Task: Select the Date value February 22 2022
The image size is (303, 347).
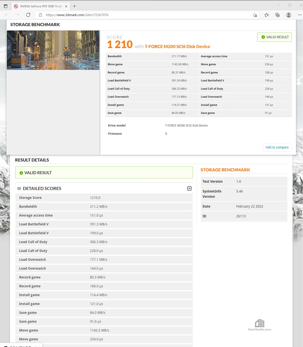Action: (x=250, y=206)
